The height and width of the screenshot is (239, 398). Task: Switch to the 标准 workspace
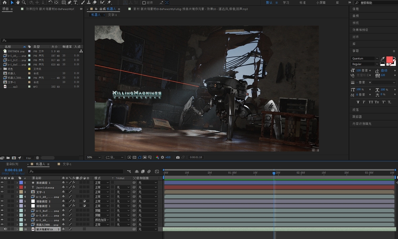tap(303, 2)
